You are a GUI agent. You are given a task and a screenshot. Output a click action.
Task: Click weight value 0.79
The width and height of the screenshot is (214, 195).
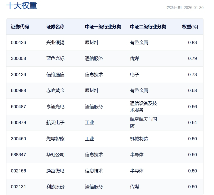(x=192, y=59)
